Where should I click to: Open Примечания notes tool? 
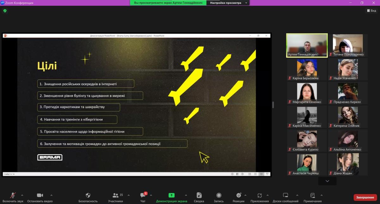click(313, 197)
